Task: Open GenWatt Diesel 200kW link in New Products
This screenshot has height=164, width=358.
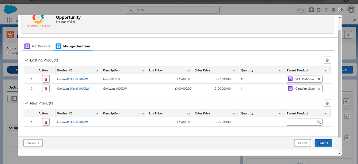Action: (72, 122)
